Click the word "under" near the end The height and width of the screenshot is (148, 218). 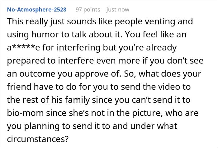[x=142, y=126]
